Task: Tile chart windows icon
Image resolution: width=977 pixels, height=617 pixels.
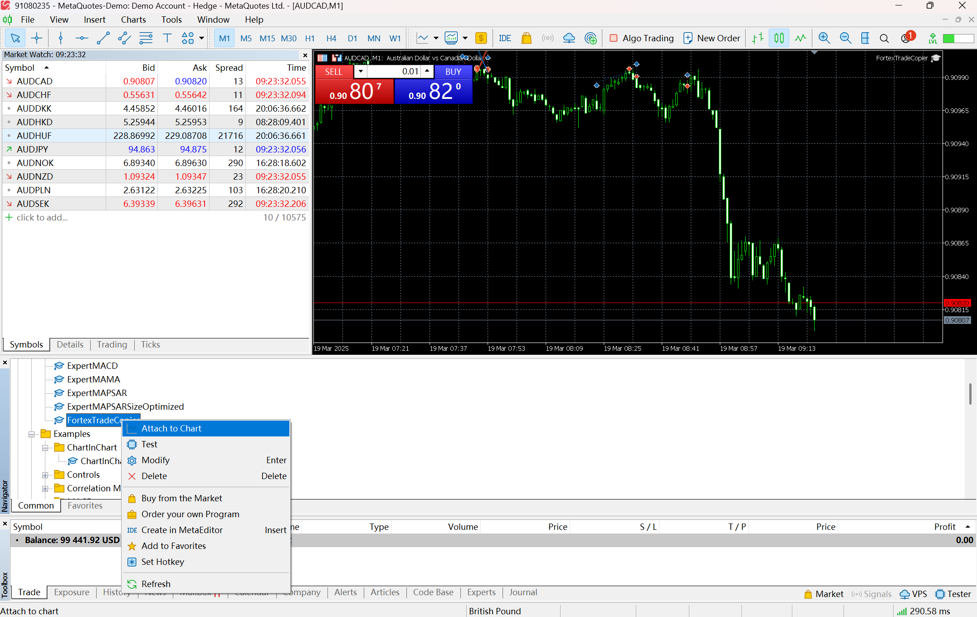Action: pyautogui.click(x=865, y=38)
